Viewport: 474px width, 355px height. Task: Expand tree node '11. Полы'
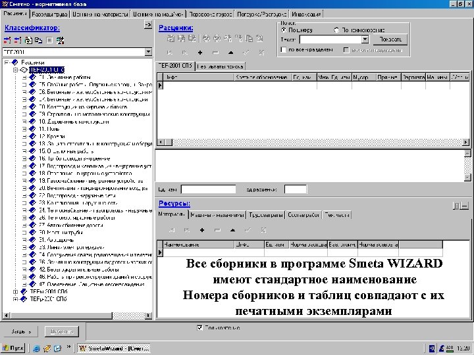[24, 130]
